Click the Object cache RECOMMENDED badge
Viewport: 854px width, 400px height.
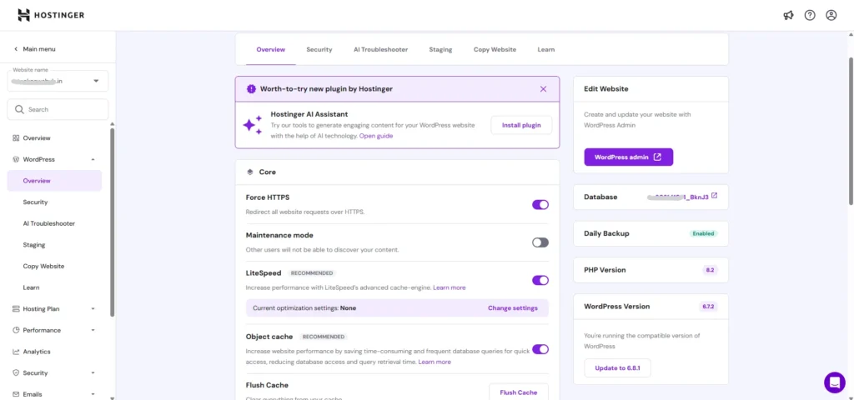pos(324,337)
